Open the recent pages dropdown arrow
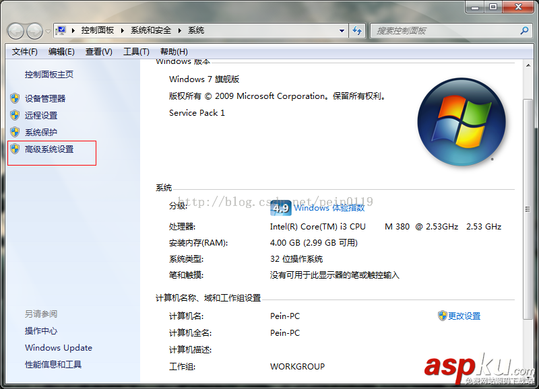The image size is (539, 389). point(48,32)
